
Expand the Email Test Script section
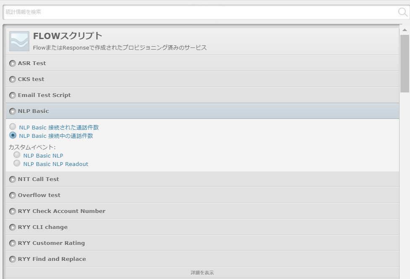202,95
